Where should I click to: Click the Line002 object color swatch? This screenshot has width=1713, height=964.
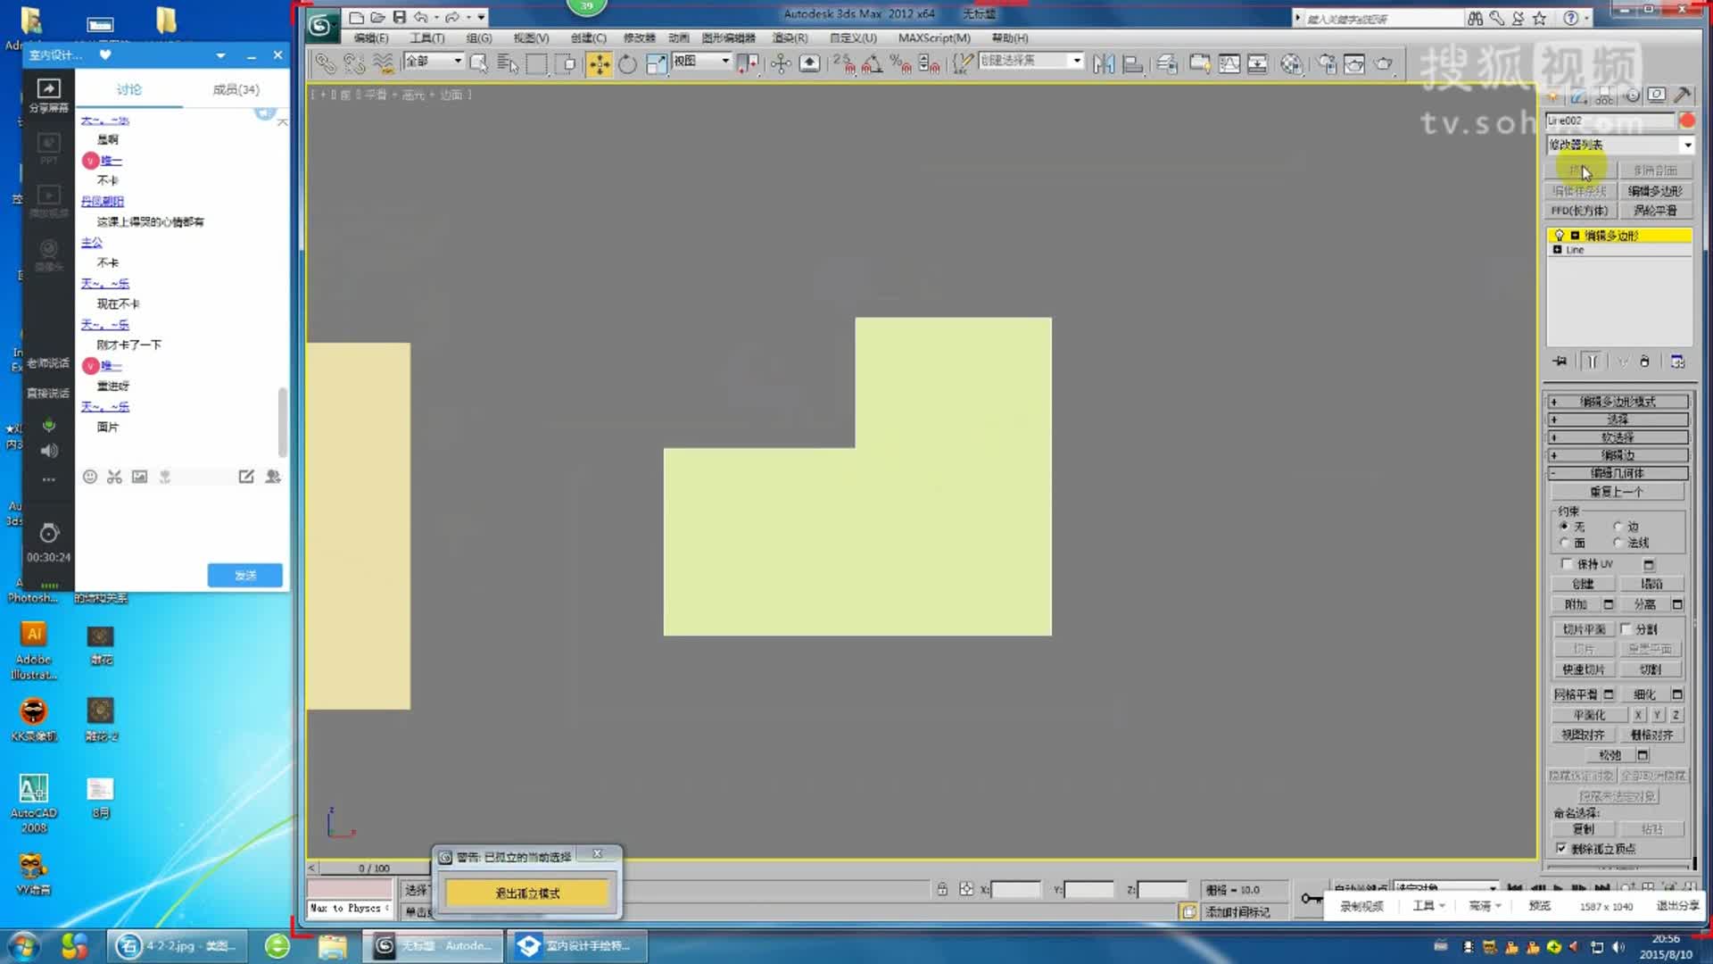point(1686,120)
